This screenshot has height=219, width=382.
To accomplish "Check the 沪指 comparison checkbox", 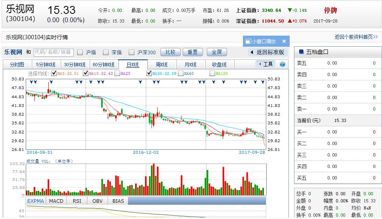I will [80, 52].
